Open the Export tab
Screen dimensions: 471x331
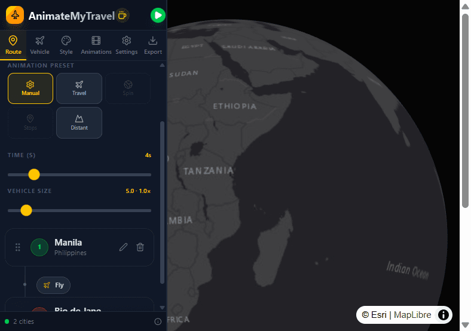tap(153, 45)
